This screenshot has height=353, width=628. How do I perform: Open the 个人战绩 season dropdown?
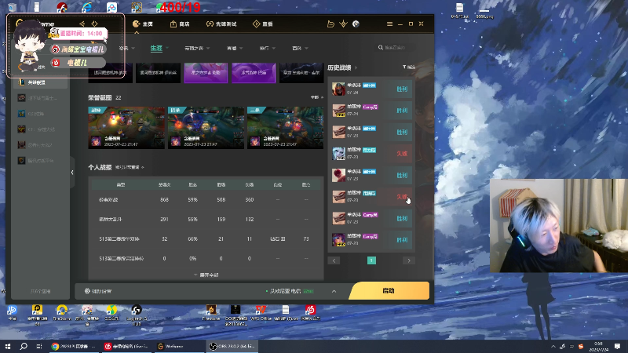tap(130, 167)
